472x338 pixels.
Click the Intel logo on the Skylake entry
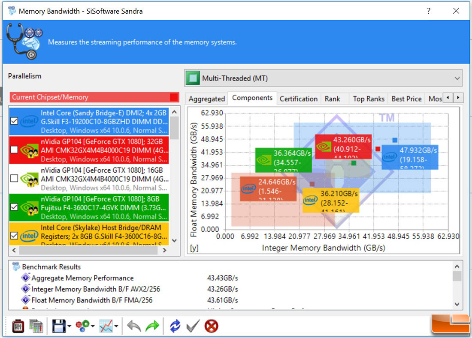click(x=30, y=236)
